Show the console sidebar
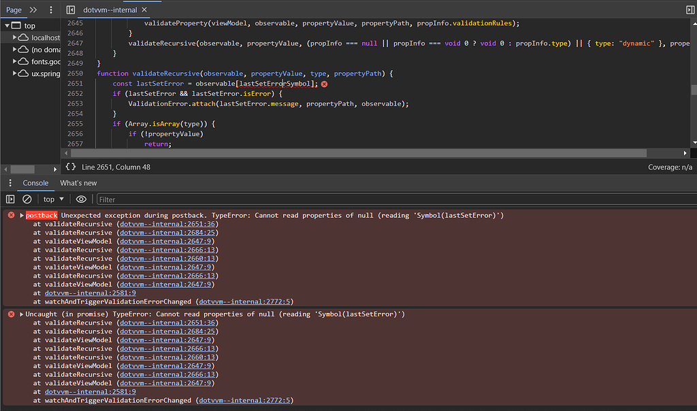Image resolution: width=697 pixels, height=411 pixels. [10, 199]
